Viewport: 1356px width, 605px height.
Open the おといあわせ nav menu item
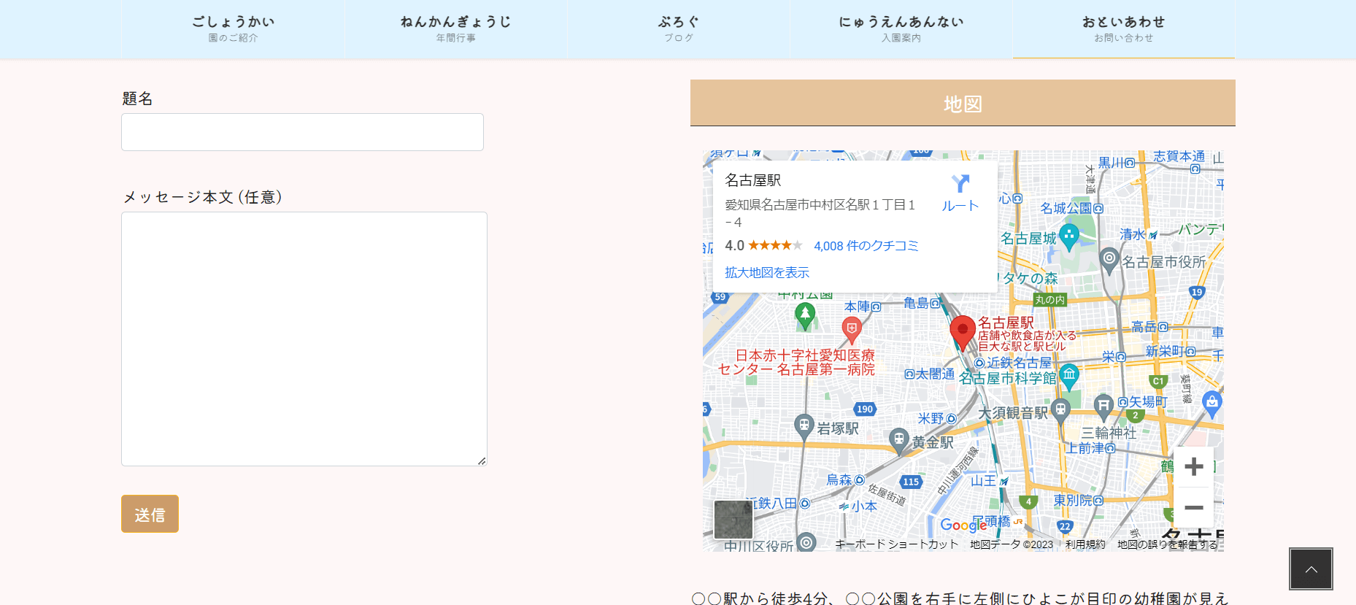pyautogui.click(x=1124, y=29)
